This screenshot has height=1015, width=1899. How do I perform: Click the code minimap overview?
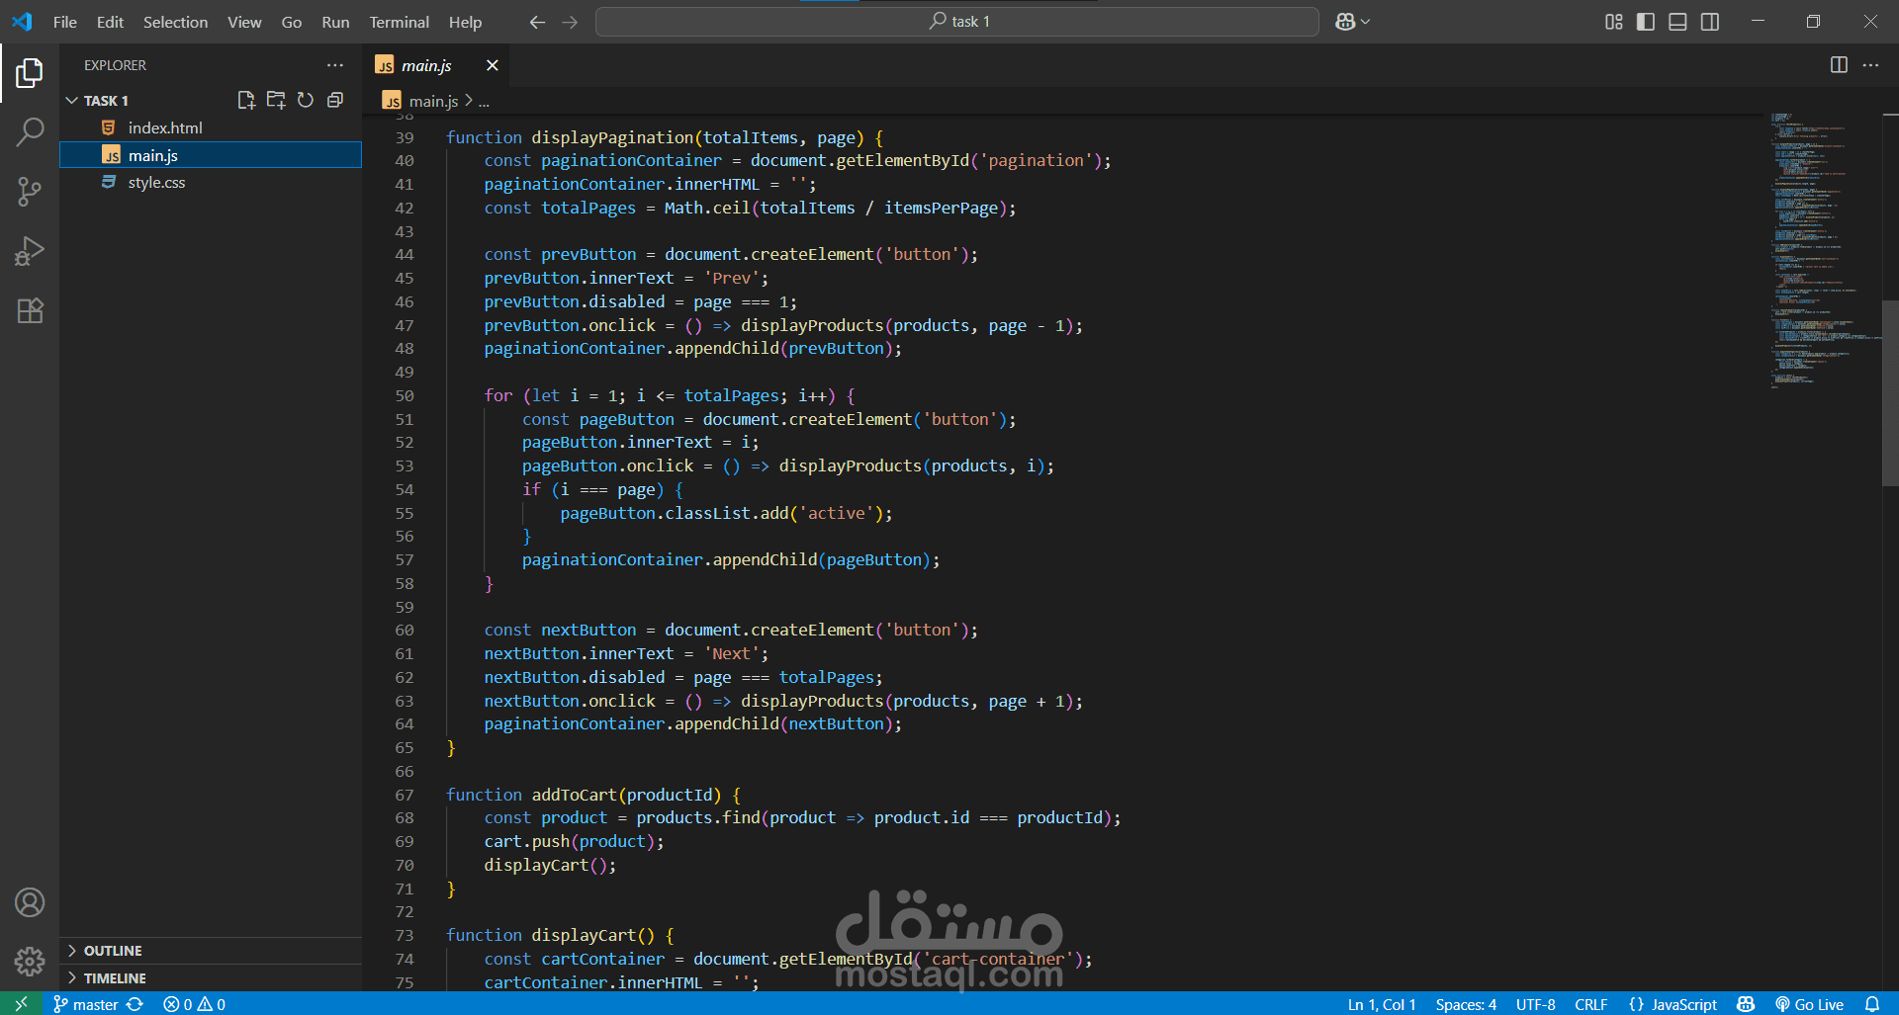click(1825, 250)
